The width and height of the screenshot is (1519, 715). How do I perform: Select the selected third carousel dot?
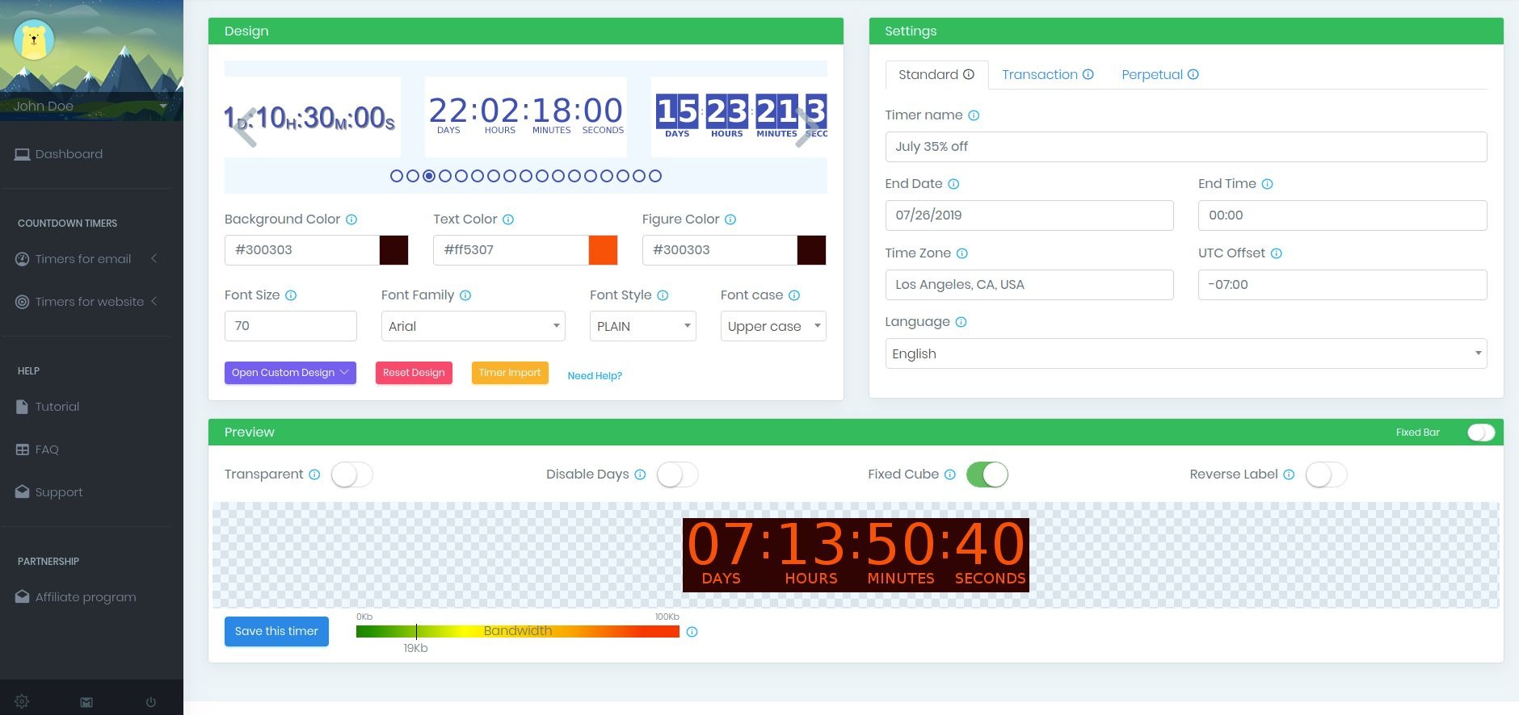[429, 176]
